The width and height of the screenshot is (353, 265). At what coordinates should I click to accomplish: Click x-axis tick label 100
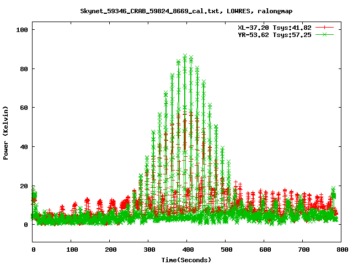pos(72,250)
